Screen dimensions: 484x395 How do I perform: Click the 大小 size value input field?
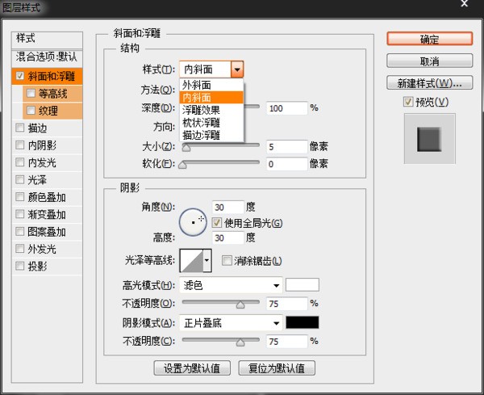[x=286, y=147]
